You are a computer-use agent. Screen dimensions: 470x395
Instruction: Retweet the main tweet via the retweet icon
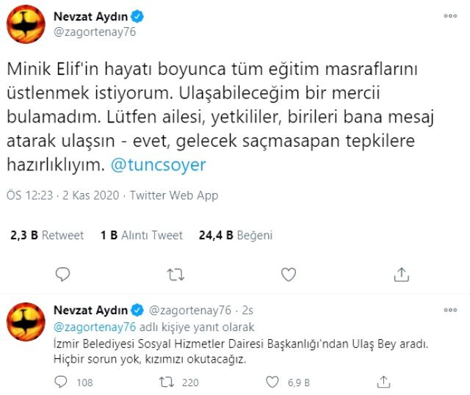click(x=176, y=275)
